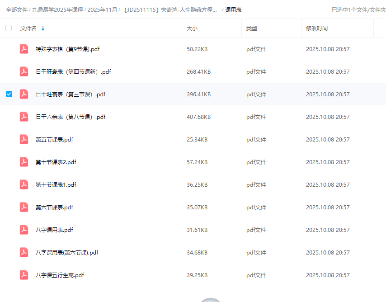Uncheck the 日干旺衰表（第三节课）.pdf checkbox
The height and width of the screenshot is (302, 386).
pyautogui.click(x=9, y=94)
